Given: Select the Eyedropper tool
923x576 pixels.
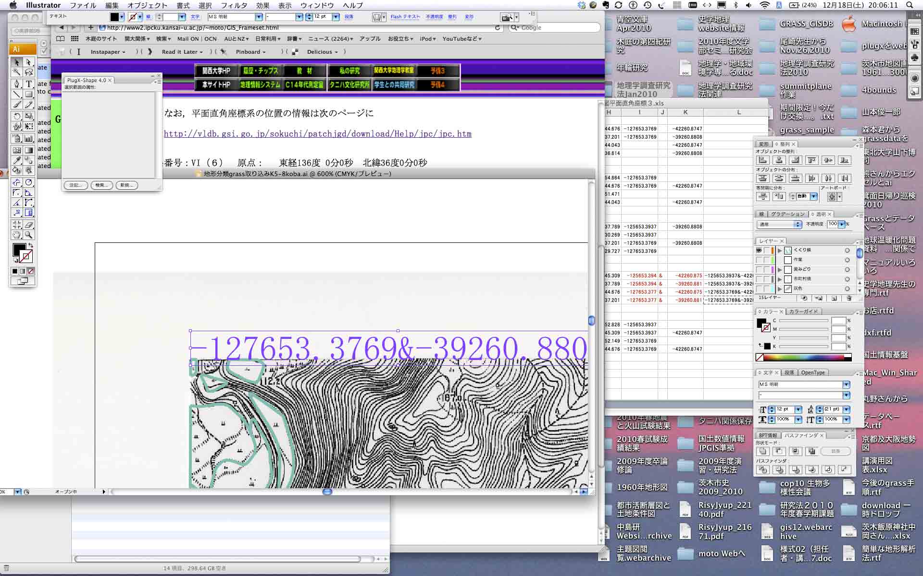Looking at the screenshot, I should pyautogui.click(x=17, y=160).
